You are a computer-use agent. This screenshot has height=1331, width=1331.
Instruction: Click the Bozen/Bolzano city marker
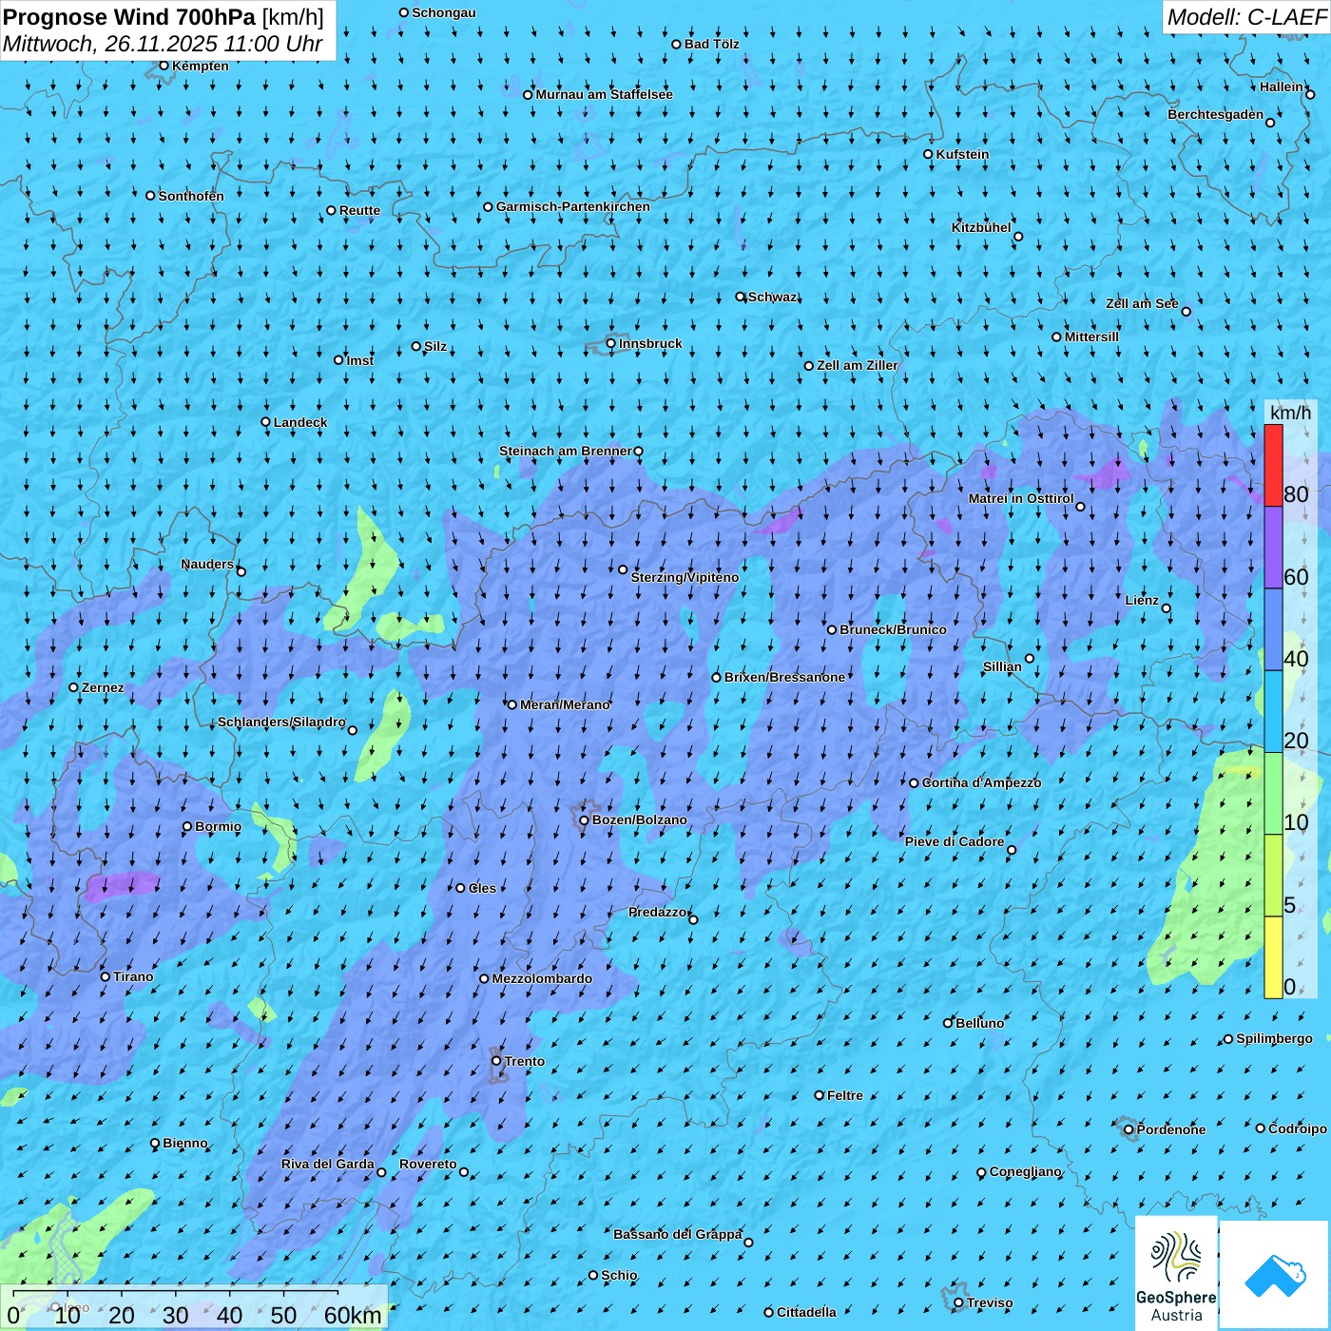[x=584, y=820]
